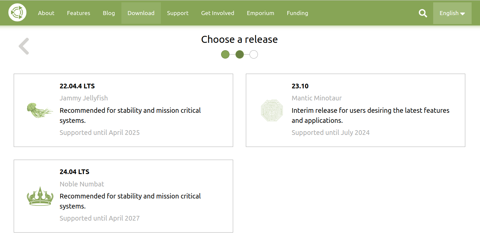
Task: Click 'Supported until April 2025' text
Action: tap(100, 133)
